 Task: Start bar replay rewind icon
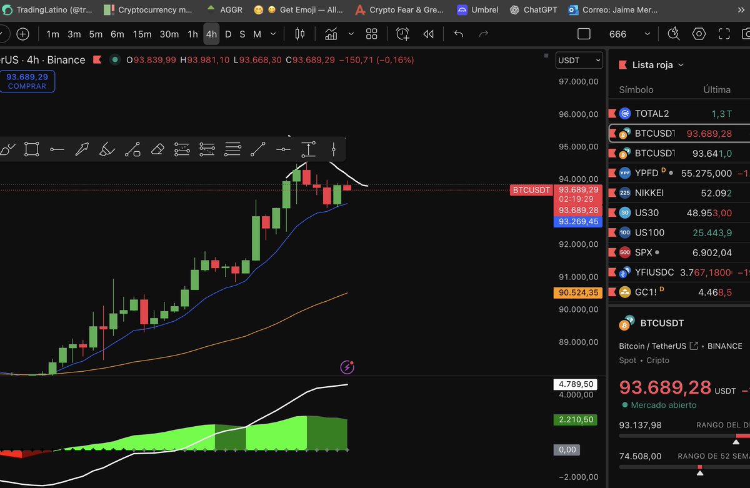pyautogui.click(x=429, y=34)
